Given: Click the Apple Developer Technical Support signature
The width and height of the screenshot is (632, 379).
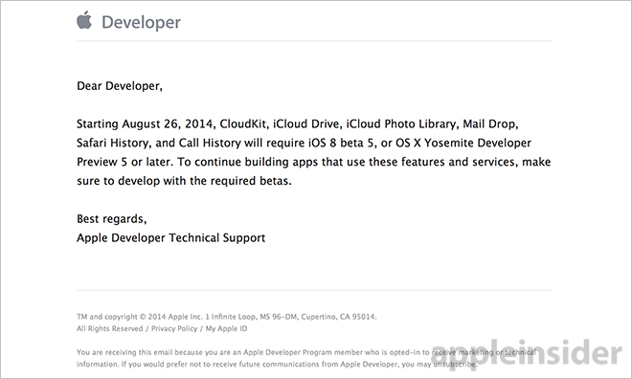Looking at the screenshot, I should click(170, 238).
